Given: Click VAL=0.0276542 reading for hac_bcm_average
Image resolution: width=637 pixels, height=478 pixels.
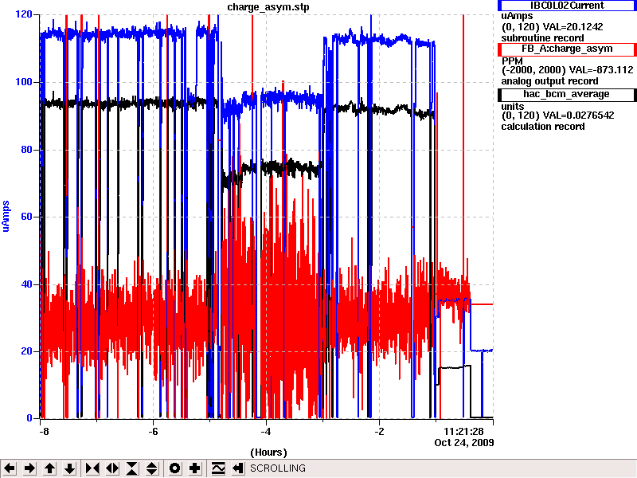Looking at the screenshot, I should tap(579, 116).
